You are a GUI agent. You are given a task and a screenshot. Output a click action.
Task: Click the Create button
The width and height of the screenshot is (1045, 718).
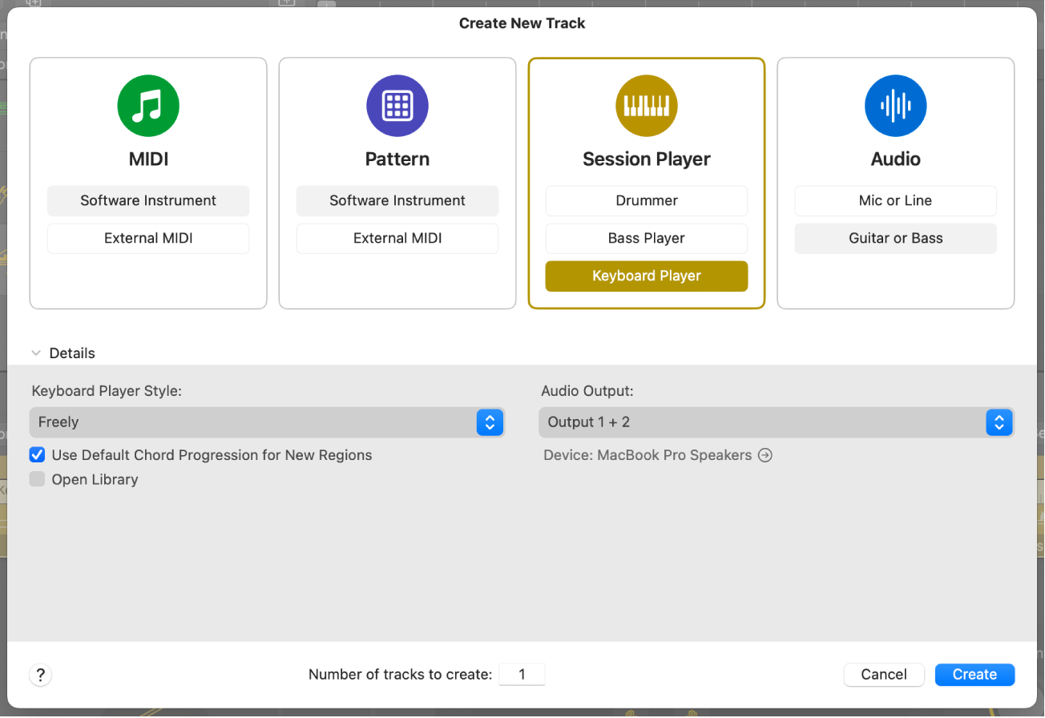[974, 674]
